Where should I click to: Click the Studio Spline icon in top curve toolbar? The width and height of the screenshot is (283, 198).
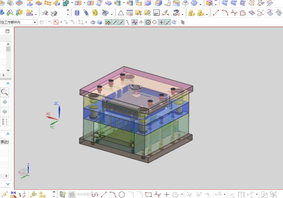tap(234, 13)
